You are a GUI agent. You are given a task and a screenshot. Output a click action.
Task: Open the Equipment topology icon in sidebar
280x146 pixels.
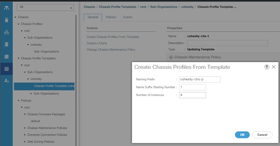click(x=7, y=8)
